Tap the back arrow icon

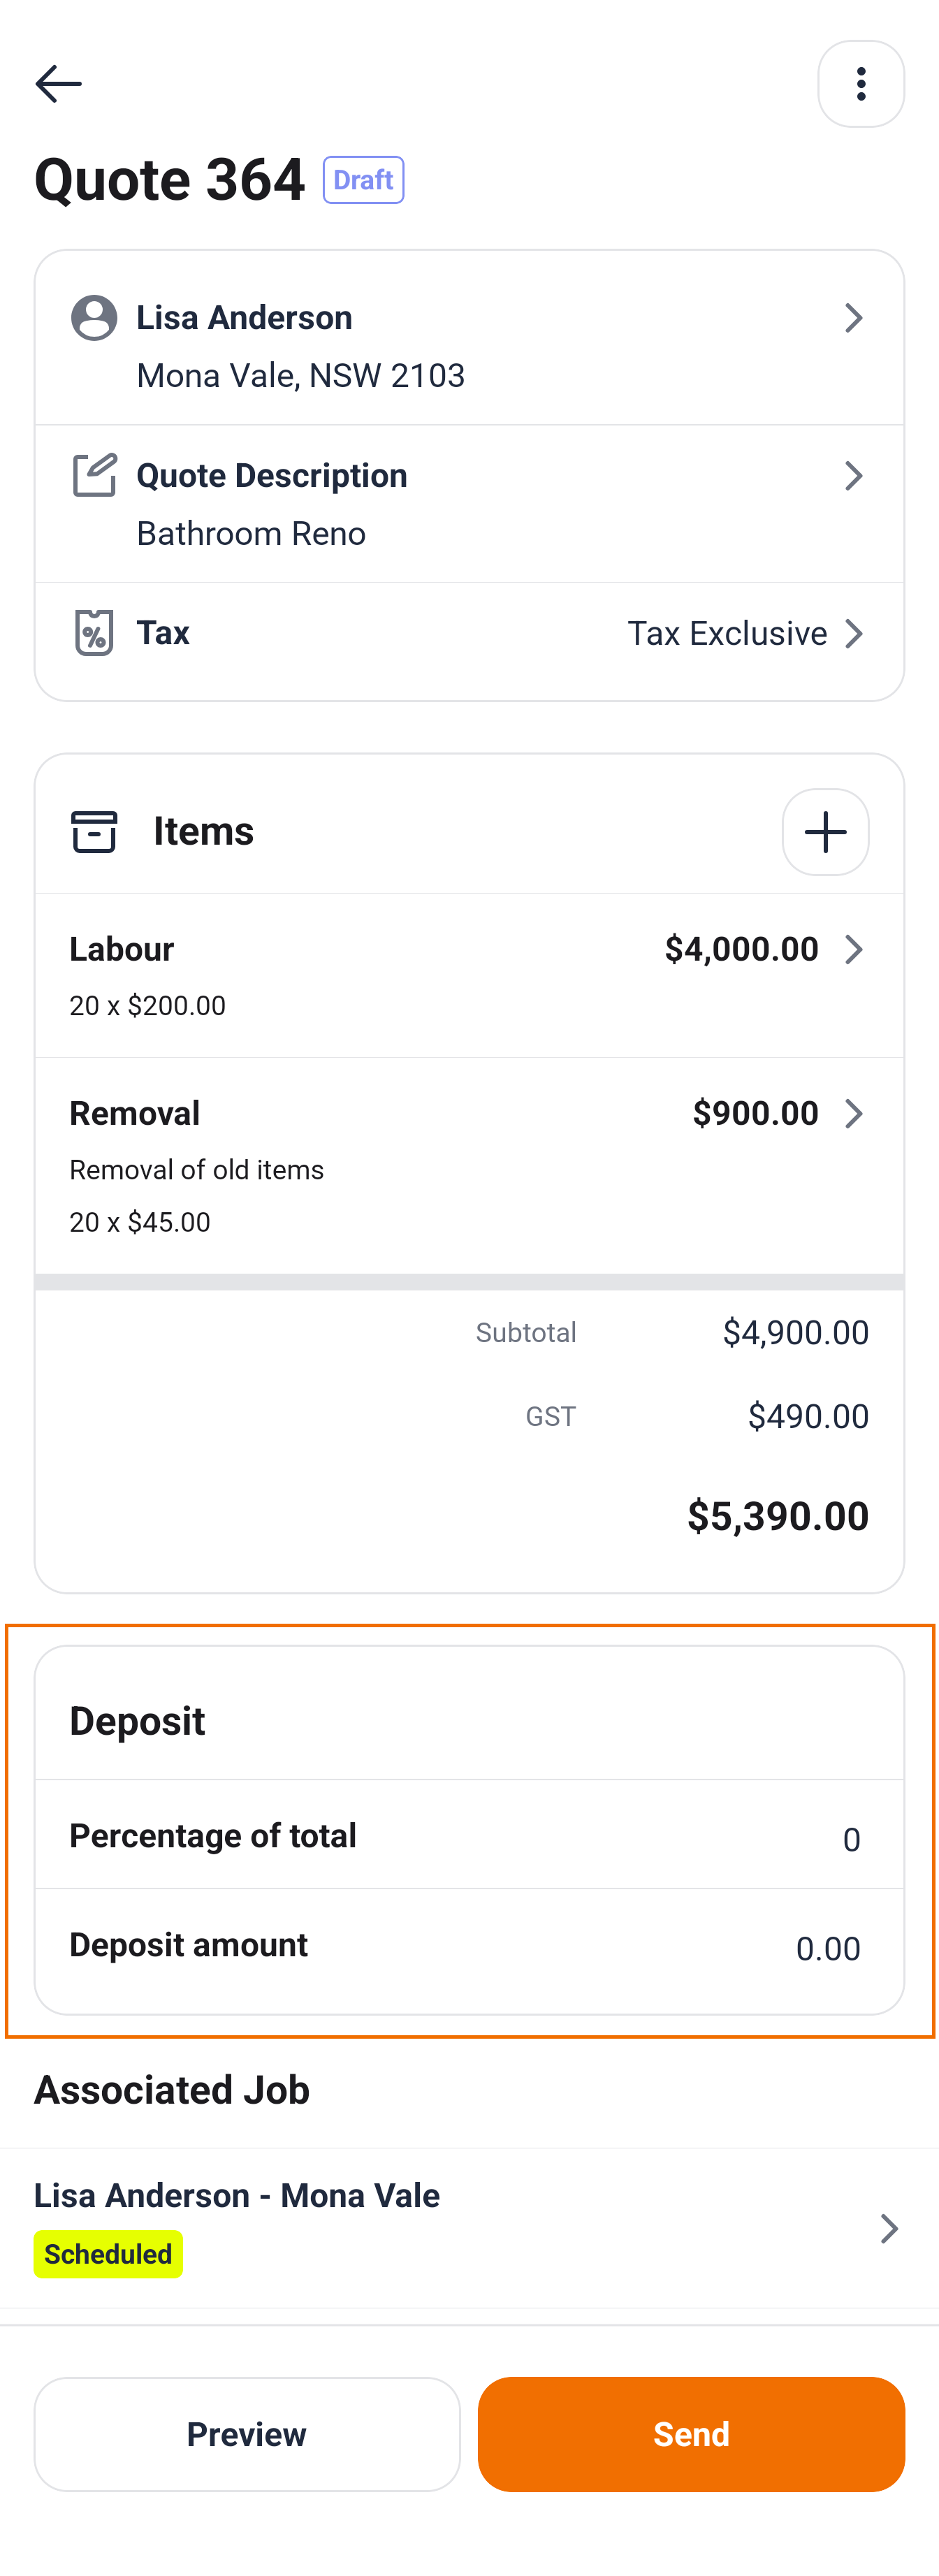(x=58, y=84)
